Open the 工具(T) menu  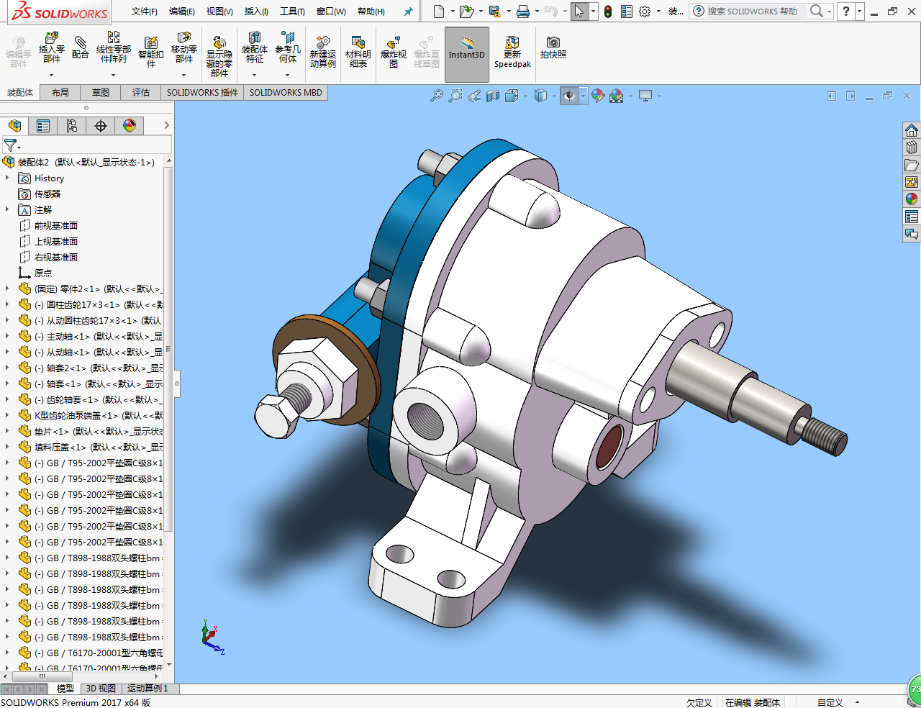(292, 12)
